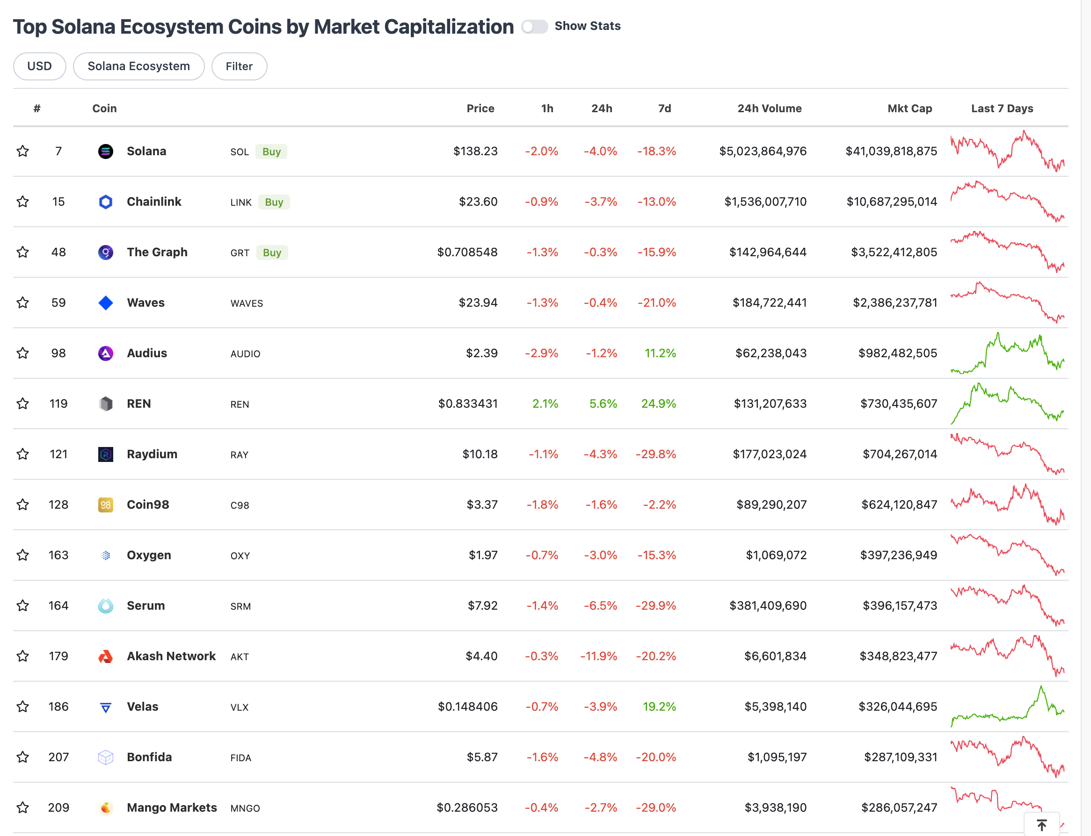Sort by the # rank column
The width and height of the screenshot is (1091, 836).
37,108
